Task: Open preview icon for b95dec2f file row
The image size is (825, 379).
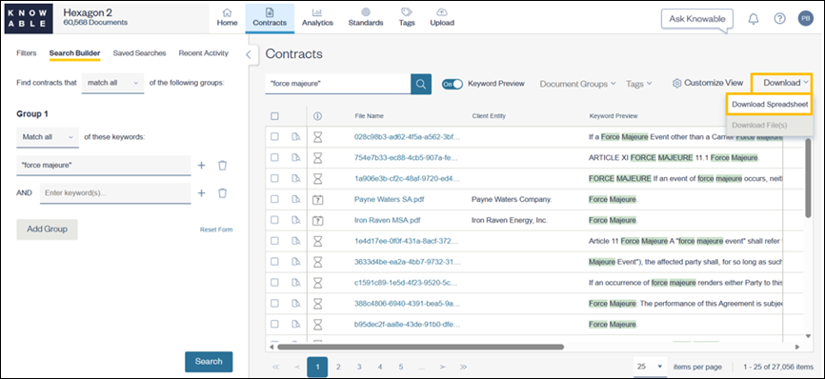Action: (295, 325)
